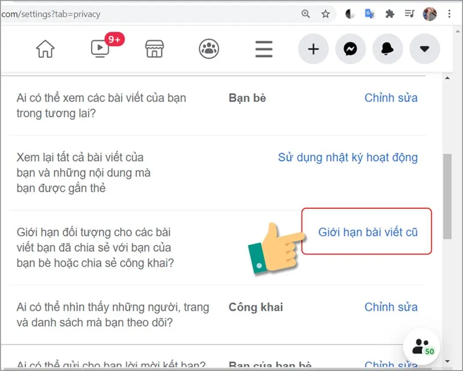Bookmark this page with the star icon
Image resolution: width=463 pixels, height=371 pixels.
coord(324,13)
